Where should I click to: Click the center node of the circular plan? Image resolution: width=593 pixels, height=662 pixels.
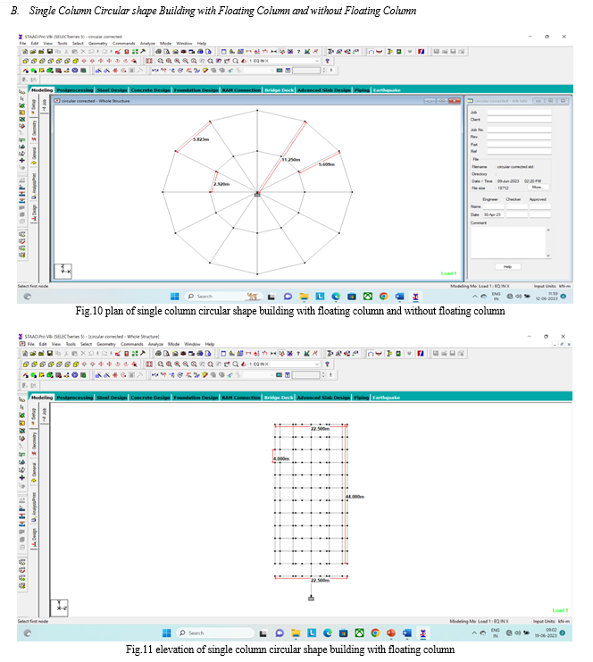[257, 192]
